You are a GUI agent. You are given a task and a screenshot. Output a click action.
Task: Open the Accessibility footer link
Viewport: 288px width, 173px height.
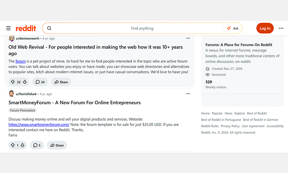[275, 126]
